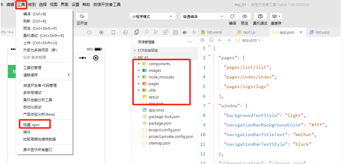Choose 真机调试 [Ctrl+Shift+R] menu entry
343x164 pixels.
click(x=44, y=36)
